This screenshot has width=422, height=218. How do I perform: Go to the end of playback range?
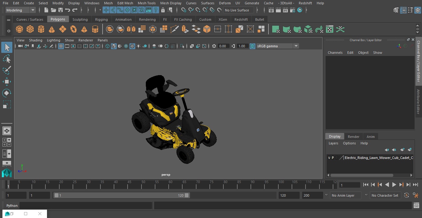[416, 185]
